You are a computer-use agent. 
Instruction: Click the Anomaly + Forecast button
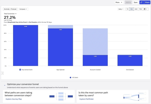(x=10, y=9)
